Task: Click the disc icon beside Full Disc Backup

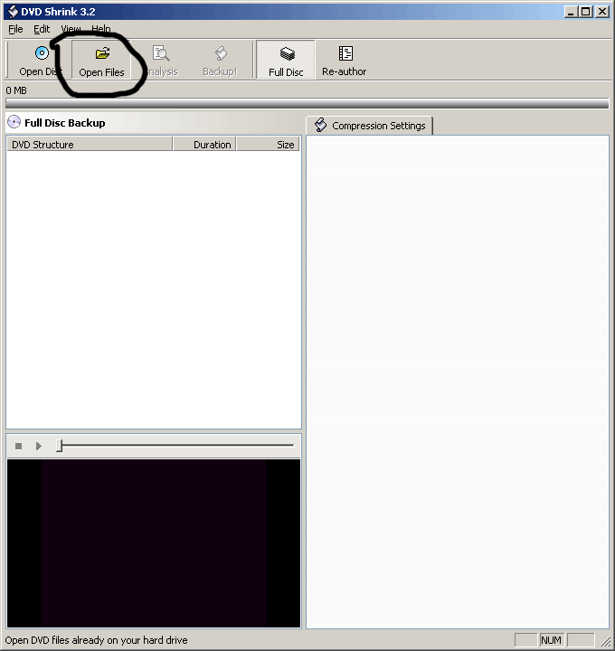Action: pyautogui.click(x=14, y=122)
